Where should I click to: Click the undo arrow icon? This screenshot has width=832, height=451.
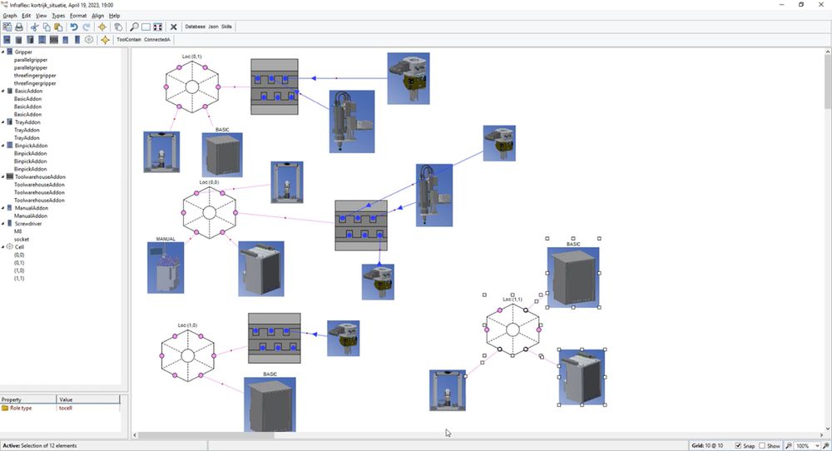click(74, 27)
